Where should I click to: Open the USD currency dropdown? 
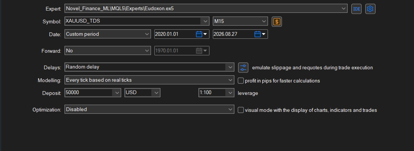(x=156, y=93)
